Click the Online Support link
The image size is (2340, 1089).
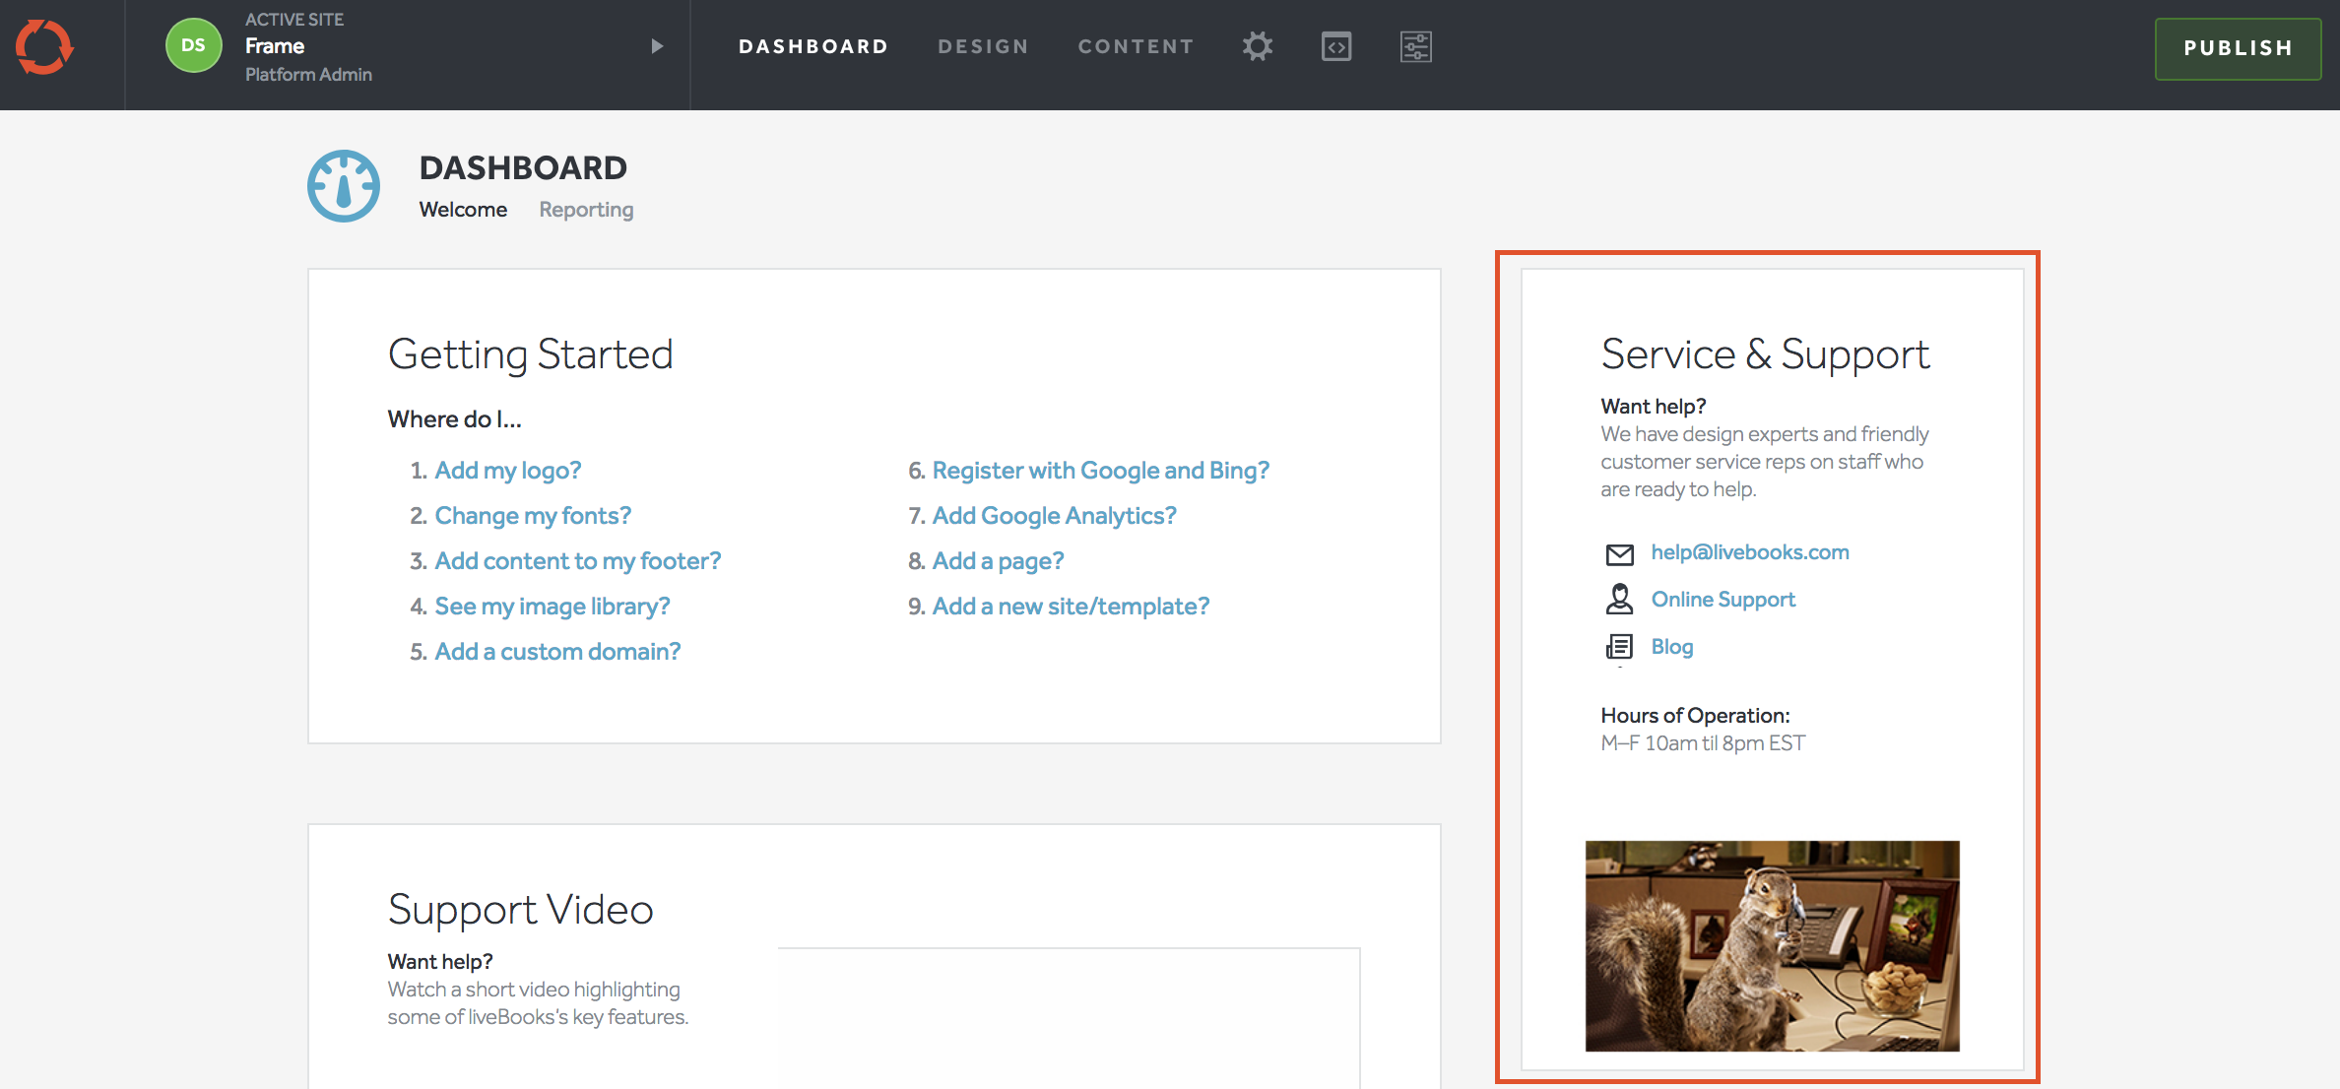(x=1722, y=599)
